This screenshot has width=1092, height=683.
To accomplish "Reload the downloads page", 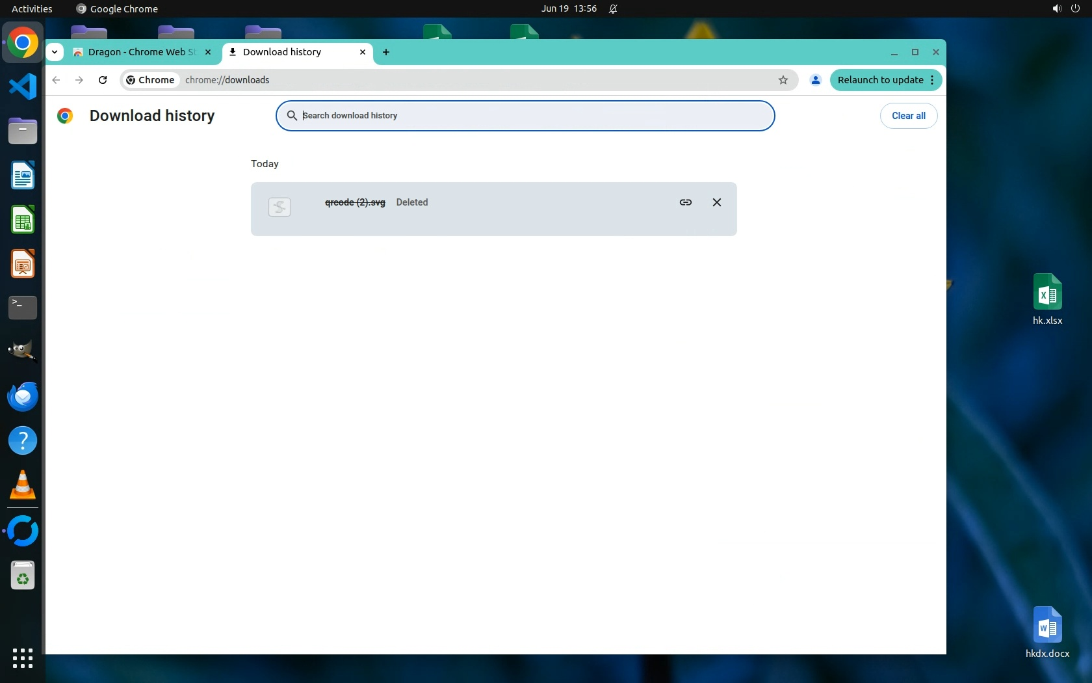I will [103, 80].
